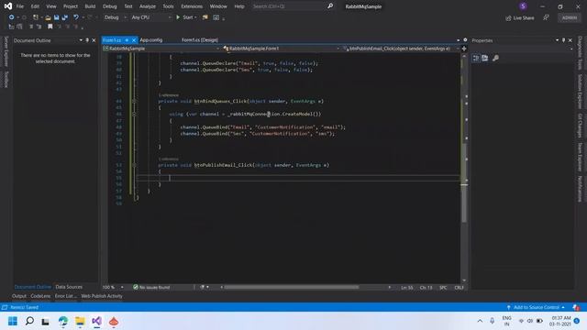Click the purple user account avatar
This screenshot has width=587, height=330.
[523, 6]
